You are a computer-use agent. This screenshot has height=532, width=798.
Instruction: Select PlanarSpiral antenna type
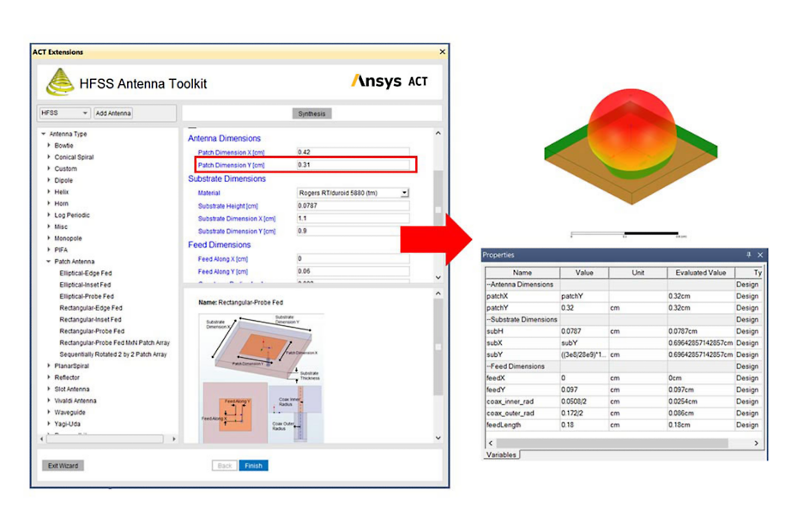click(x=72, y=366)
